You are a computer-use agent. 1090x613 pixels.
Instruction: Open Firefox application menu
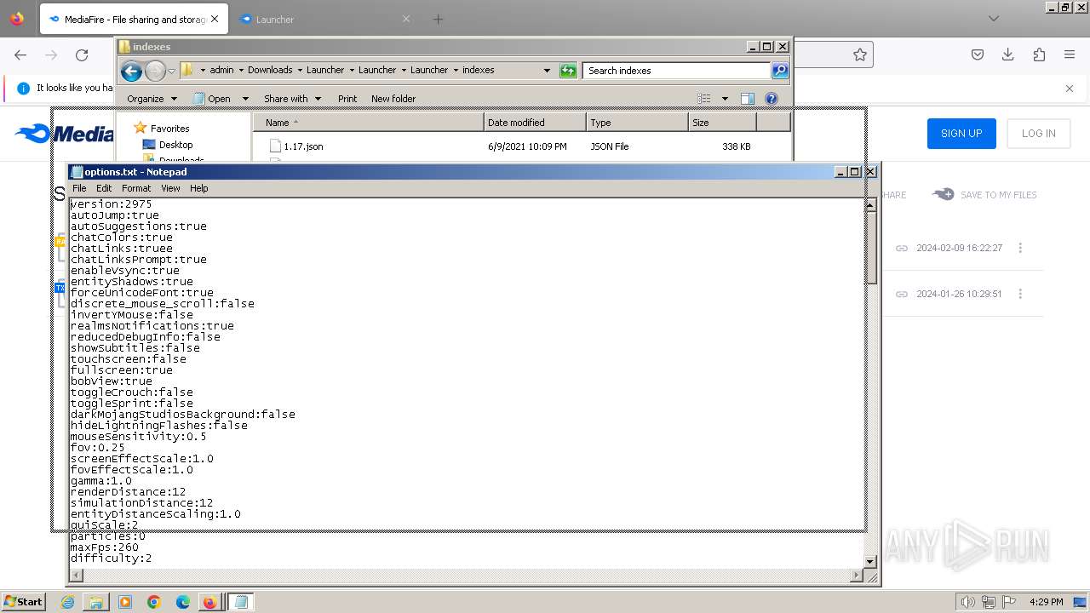[x=1070, y=54]
